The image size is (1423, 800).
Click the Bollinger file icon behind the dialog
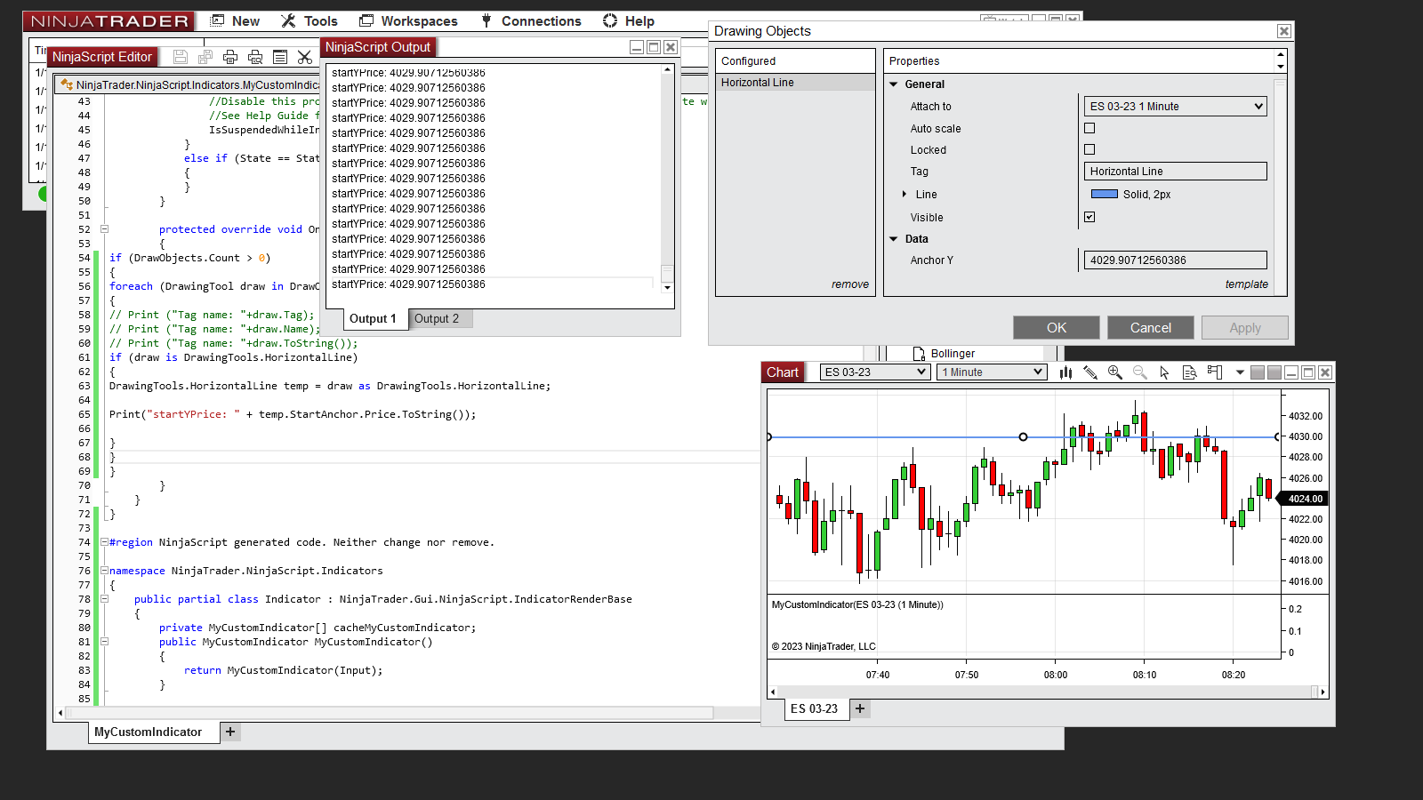(919, 354)
